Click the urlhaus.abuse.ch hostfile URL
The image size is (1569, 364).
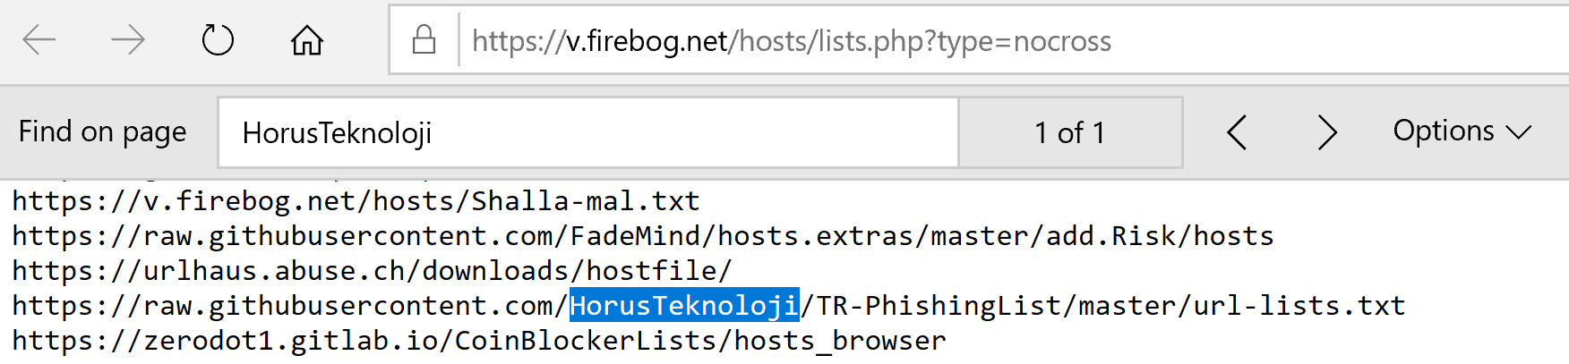(x=372, y=271)
